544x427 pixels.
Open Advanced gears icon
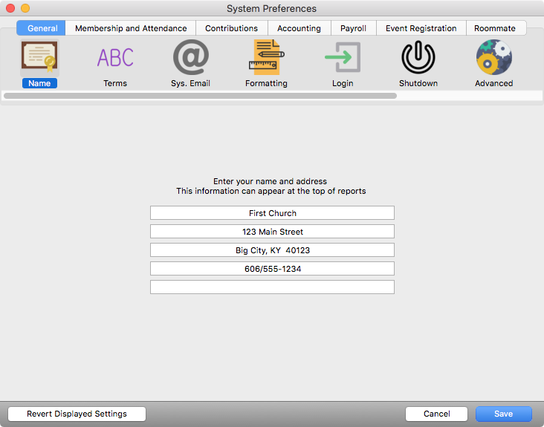(x=494, y=58)
